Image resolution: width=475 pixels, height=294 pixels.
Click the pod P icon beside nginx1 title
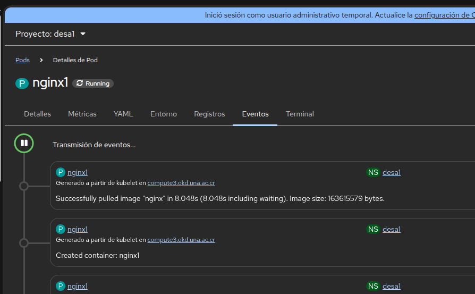pos(22,83)
